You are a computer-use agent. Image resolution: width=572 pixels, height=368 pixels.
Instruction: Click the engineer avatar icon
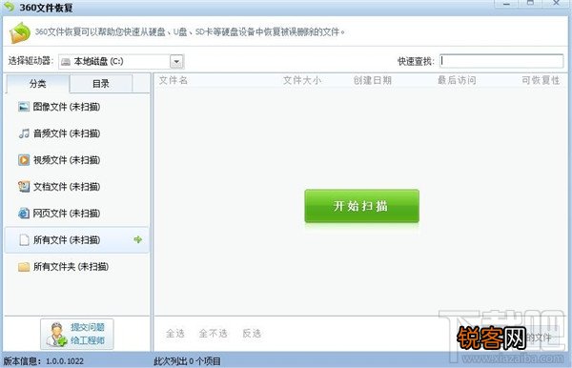point(56,335)
